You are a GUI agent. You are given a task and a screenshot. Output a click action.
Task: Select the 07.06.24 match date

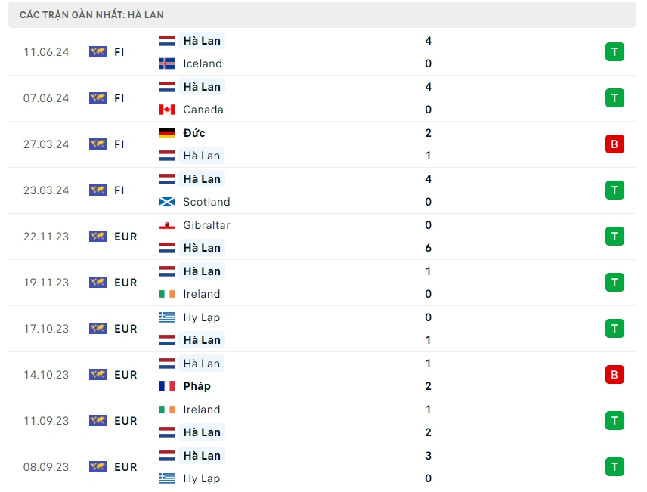pos(46,98)
